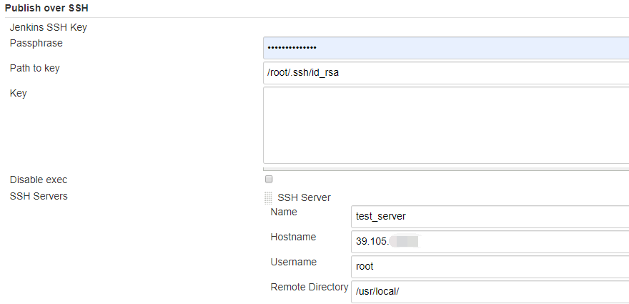629x304 pixels.
Task: Click the SSH Server entry title
Action: click(x=304, y=197)
